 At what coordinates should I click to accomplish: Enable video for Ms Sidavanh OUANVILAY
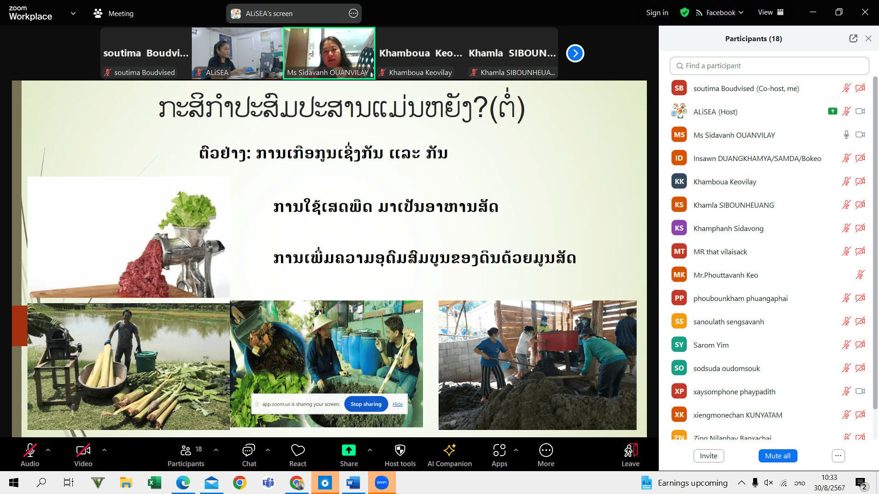click(860, 134)
